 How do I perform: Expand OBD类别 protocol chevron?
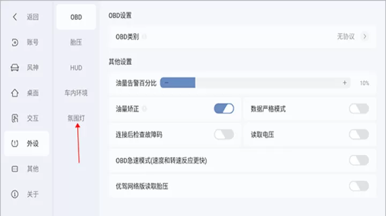pos(365,36)
